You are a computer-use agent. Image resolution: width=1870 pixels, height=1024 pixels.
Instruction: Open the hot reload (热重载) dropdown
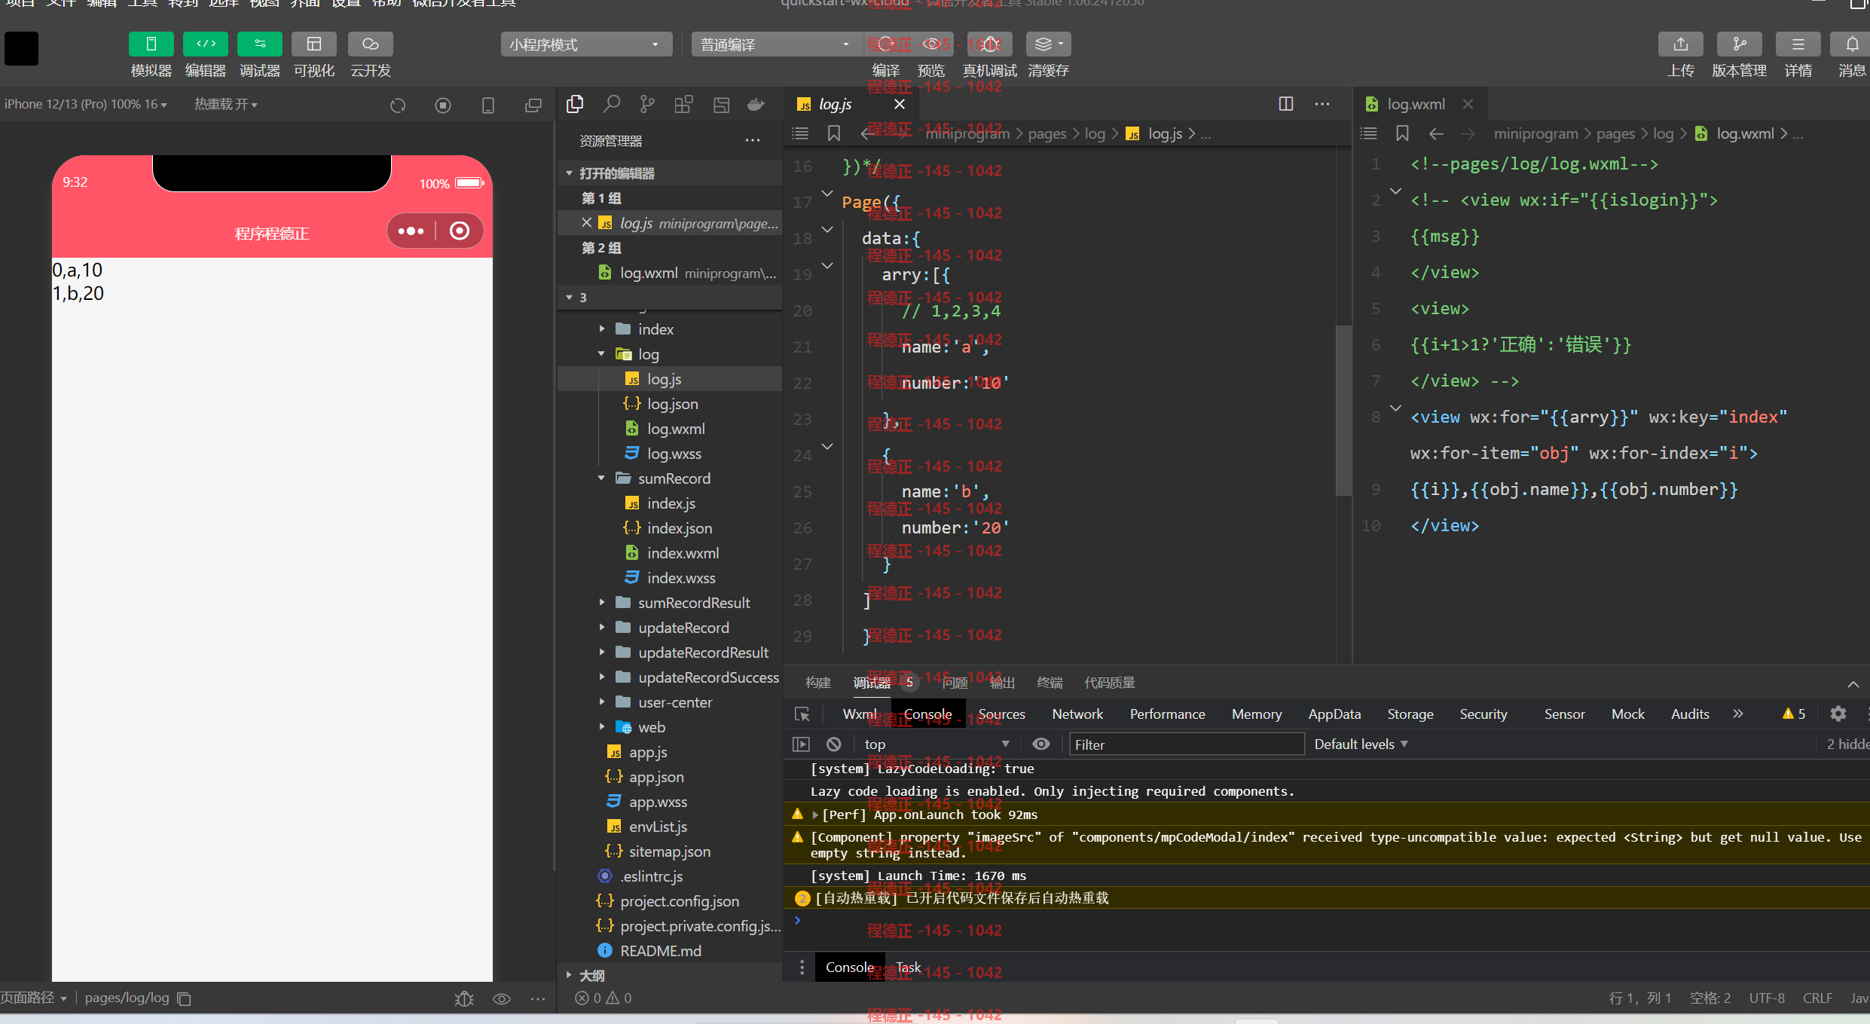click(x=226, y=104)
